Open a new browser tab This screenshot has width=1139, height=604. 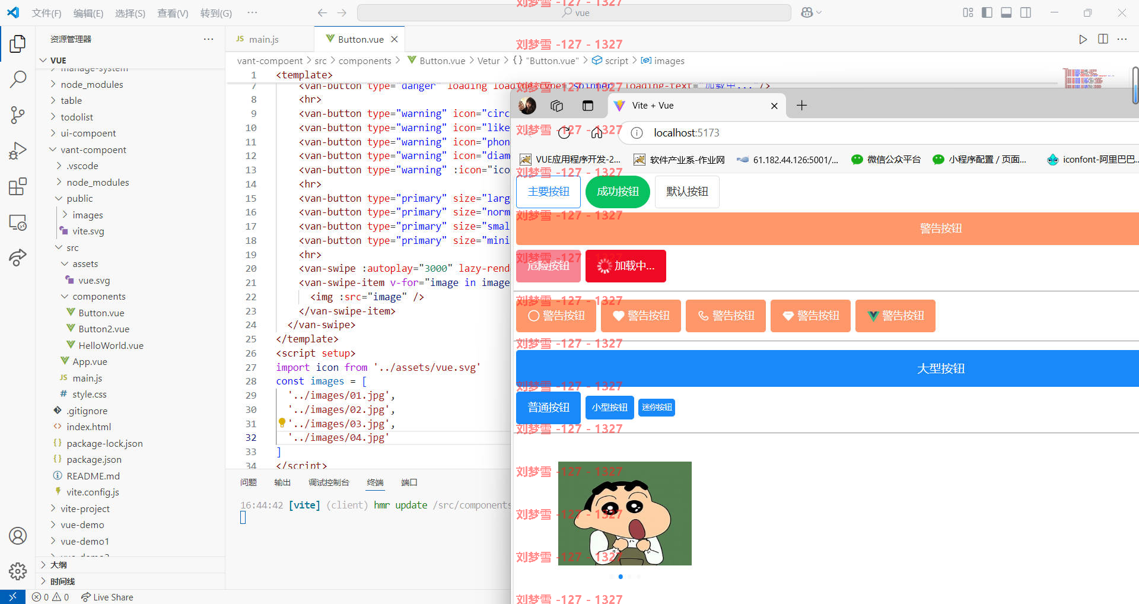click(801, 106)
